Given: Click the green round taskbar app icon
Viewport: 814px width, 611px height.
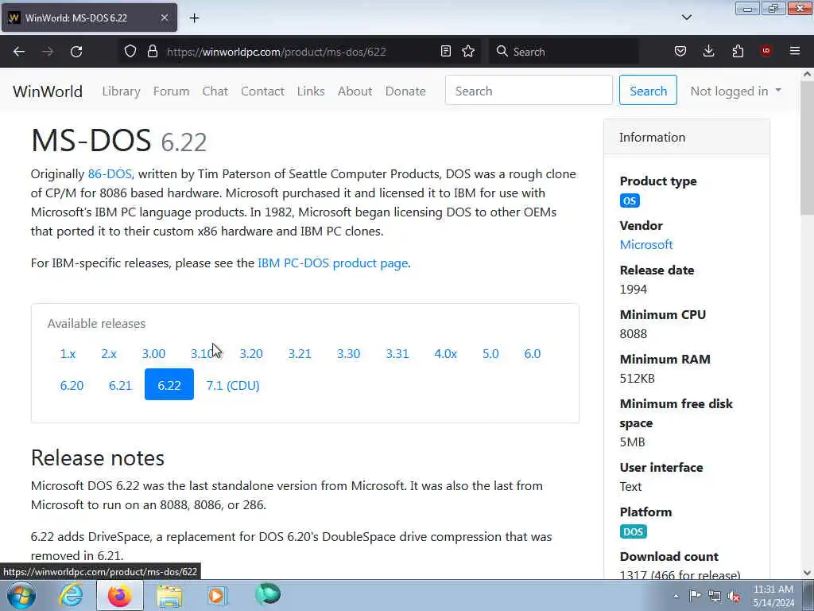Looking at the screenshot, I should [268, 593].
